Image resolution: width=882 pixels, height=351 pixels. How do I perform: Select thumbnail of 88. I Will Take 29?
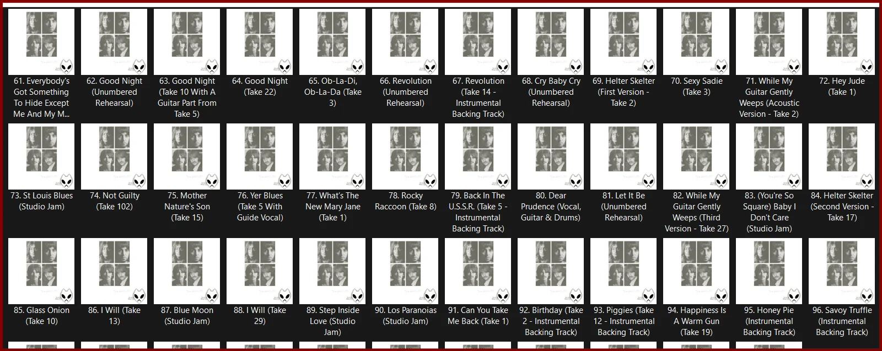coord(260,271)
